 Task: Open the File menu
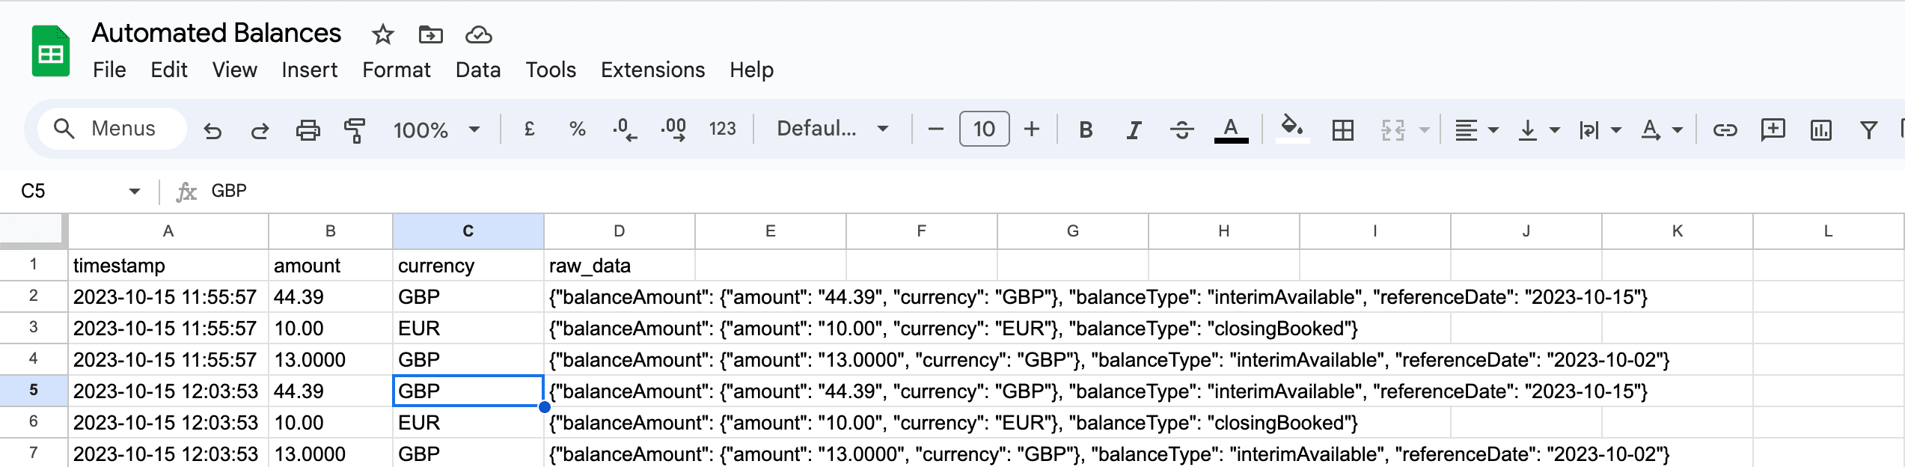(109, 70)
